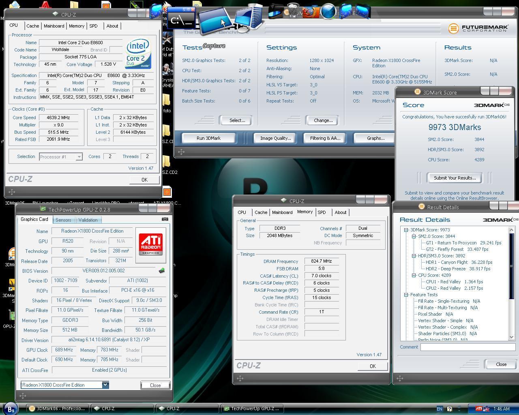519x415 pixels.
Task: Switch to CPU tab in CPU-Z memory window
Action: click(242, 212)
